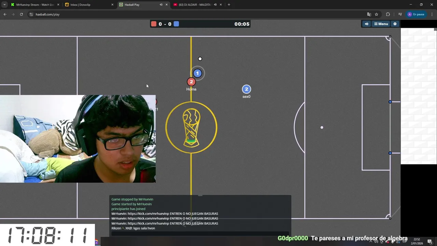
Task: Open the tab search dropdown arrow
Action: (4, 5)
